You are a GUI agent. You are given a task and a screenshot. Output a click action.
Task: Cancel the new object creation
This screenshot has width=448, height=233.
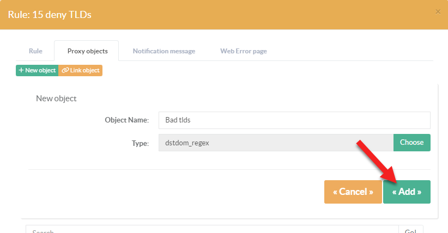coord(353,192)
